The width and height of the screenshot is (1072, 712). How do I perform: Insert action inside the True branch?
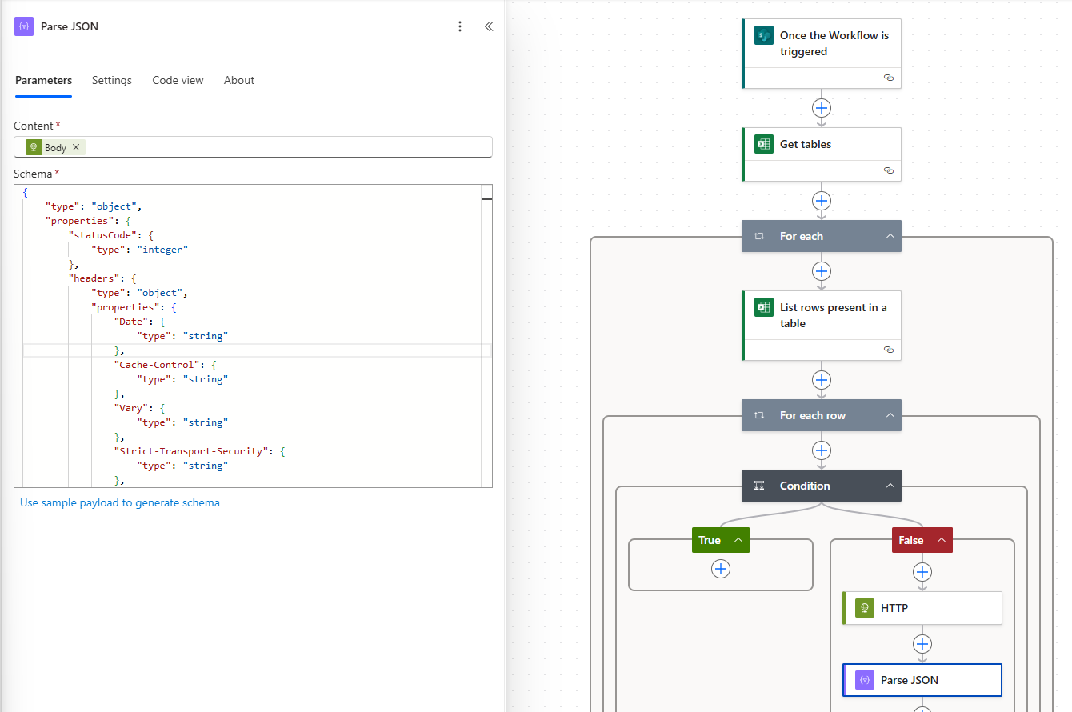(721, 568)
